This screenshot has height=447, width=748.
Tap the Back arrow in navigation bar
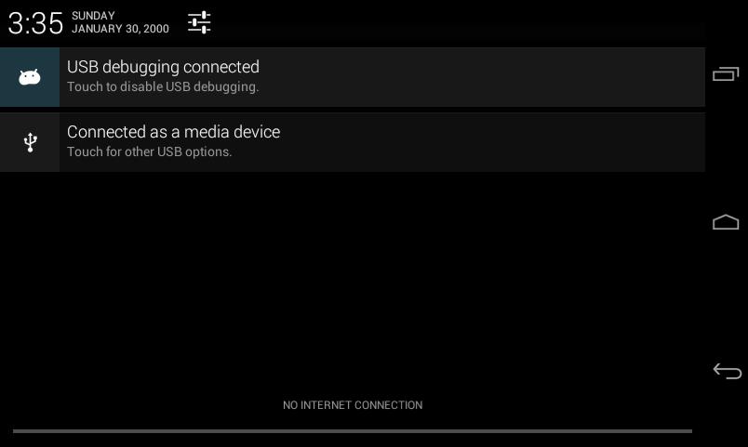click(727, 371)
